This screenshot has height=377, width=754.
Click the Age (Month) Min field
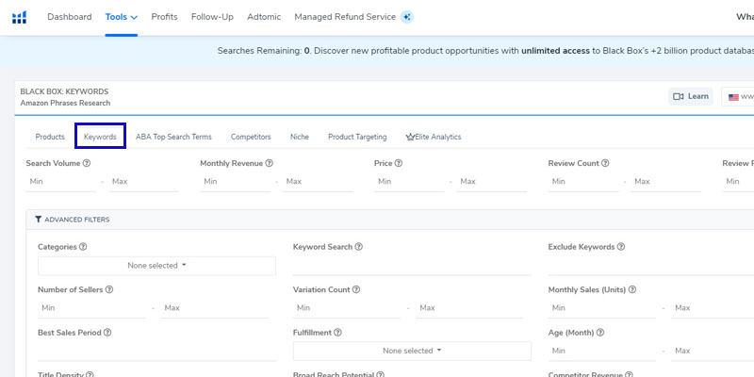pos(602,351)
